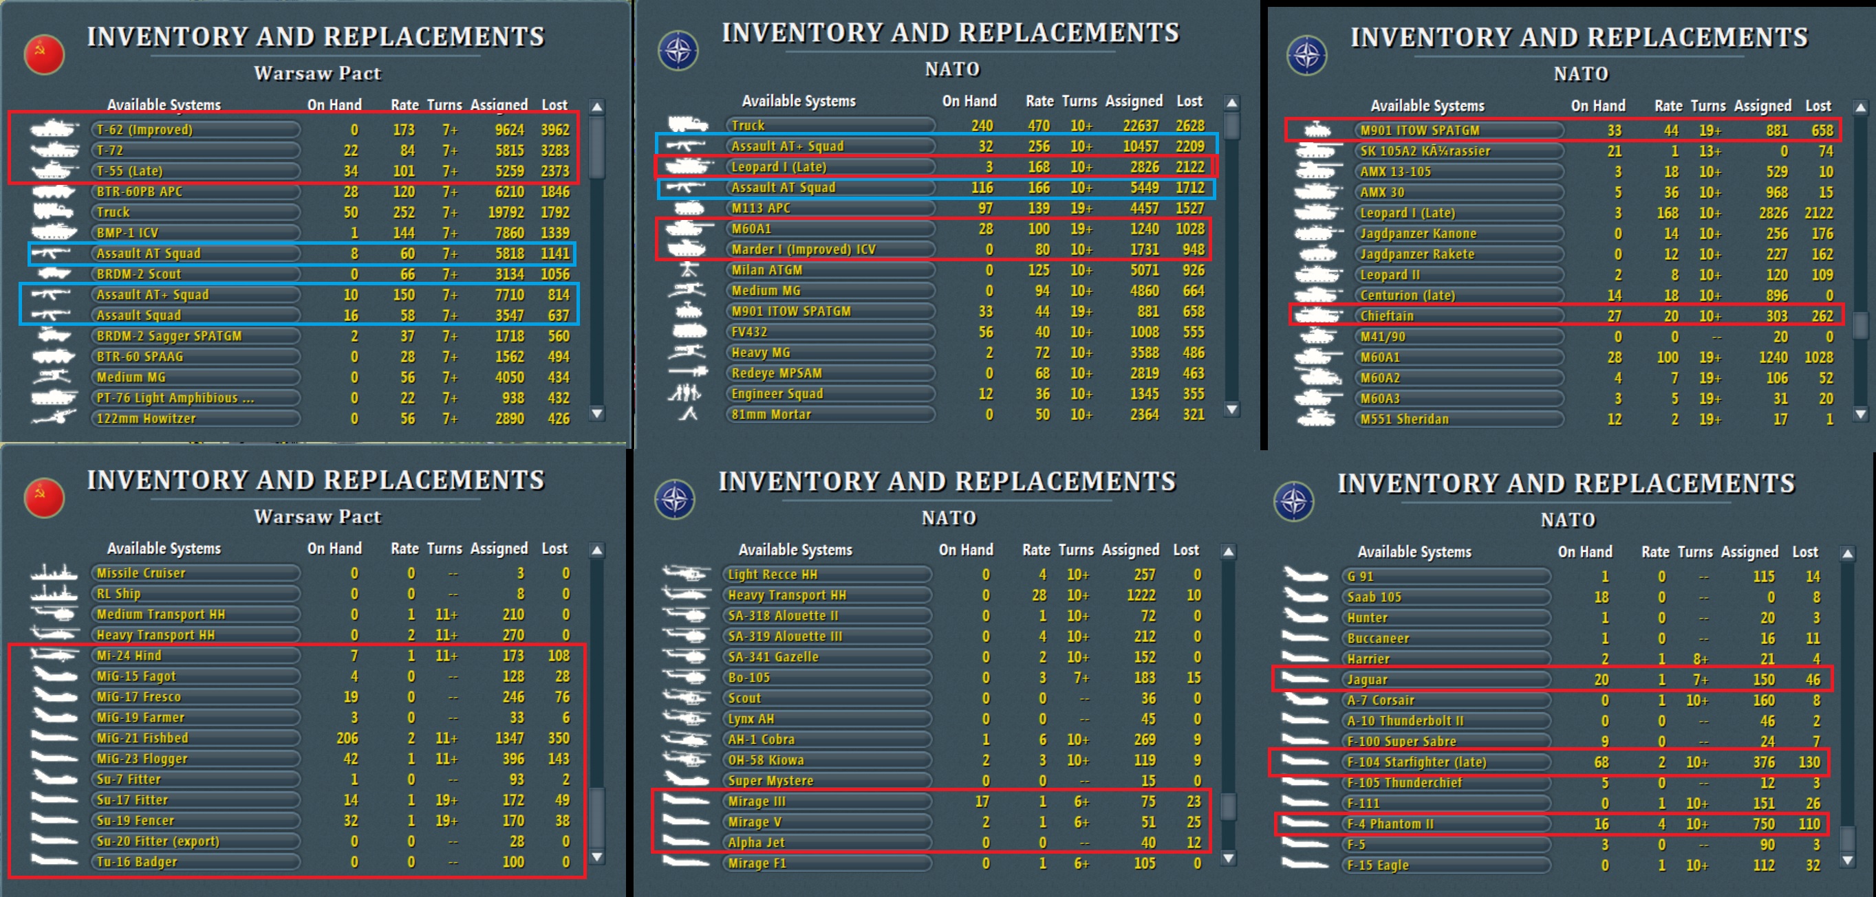Viewport: 1876px width, 897px height.
Task: Click the NATO emblem, bottom-middle panel
Action: 675,499
